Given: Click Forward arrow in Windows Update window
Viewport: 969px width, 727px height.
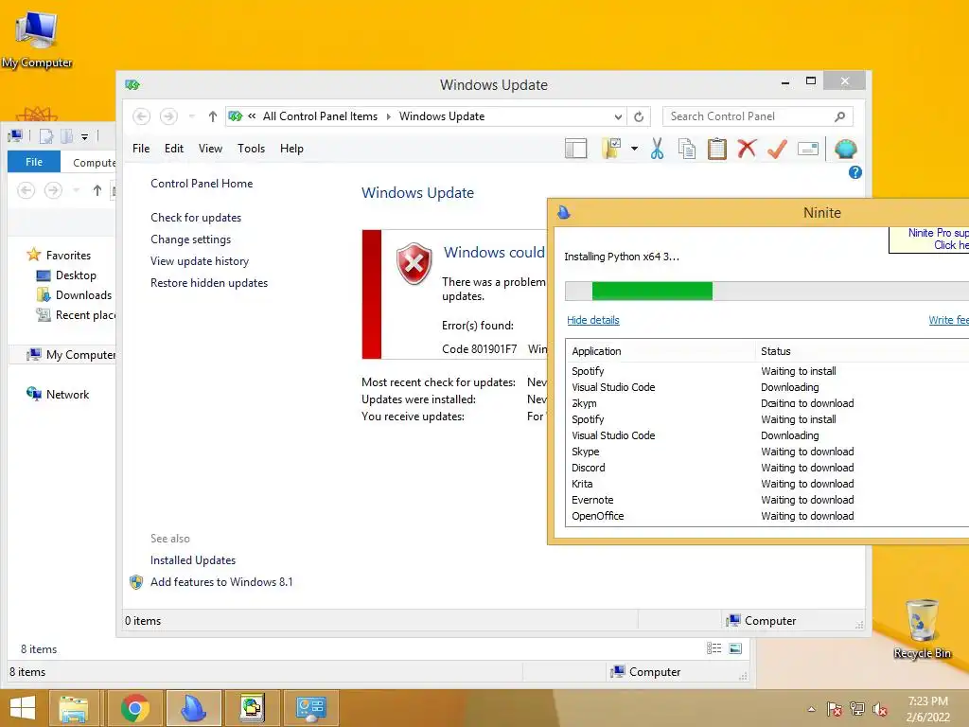Looking at the screenshot, I should (x=168, y=116).
